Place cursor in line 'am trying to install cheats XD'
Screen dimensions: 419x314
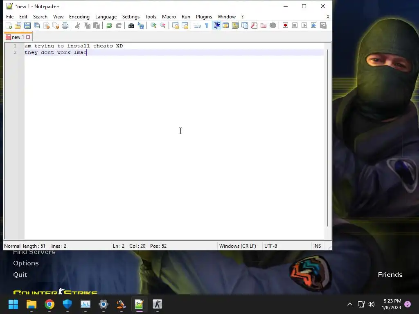[74, 46]
